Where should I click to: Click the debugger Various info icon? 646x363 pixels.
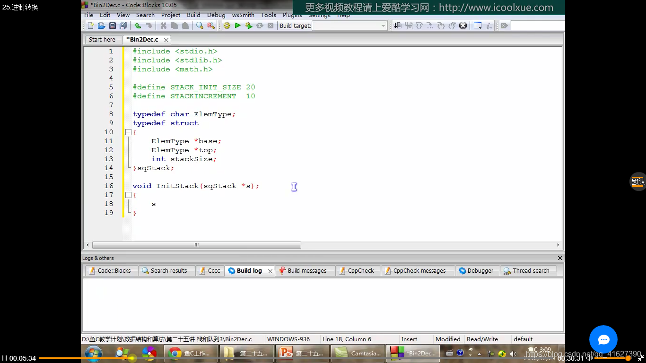point(489,26)
